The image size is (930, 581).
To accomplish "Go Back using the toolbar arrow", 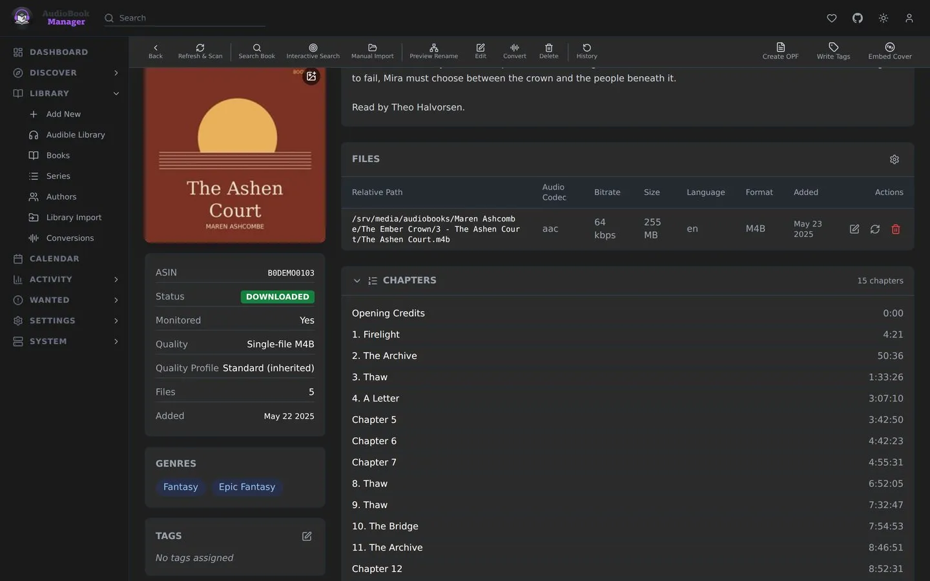I will click(x=156, y=51).
